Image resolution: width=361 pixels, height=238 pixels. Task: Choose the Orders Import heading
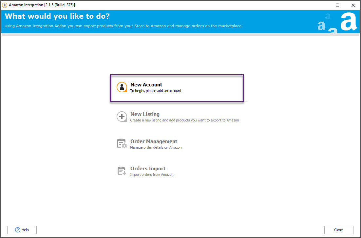coord(148,169)
